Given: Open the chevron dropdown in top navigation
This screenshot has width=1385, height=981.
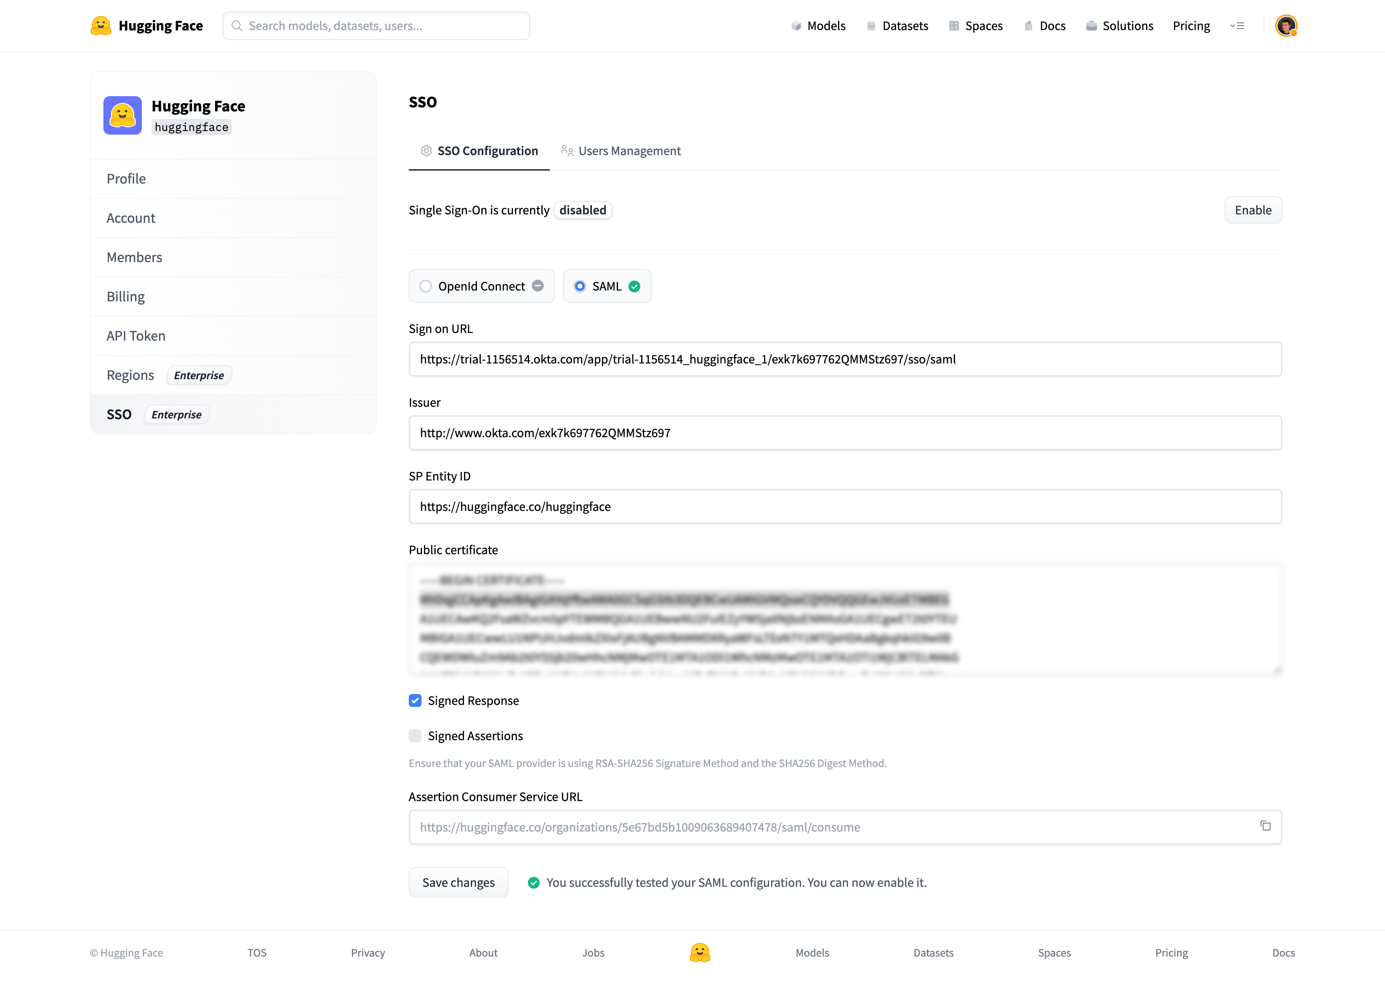Looking at the screenshot, I should 1238,25.
